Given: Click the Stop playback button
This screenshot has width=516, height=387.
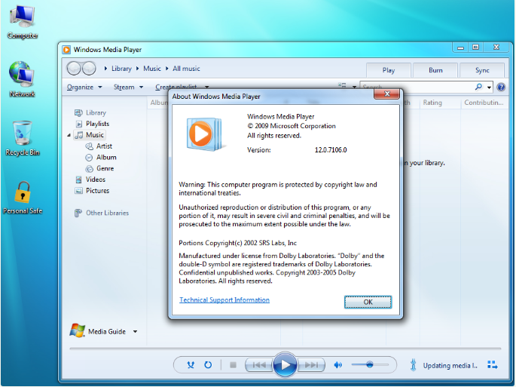Looking at the screenshot, I should coord(233,365).
